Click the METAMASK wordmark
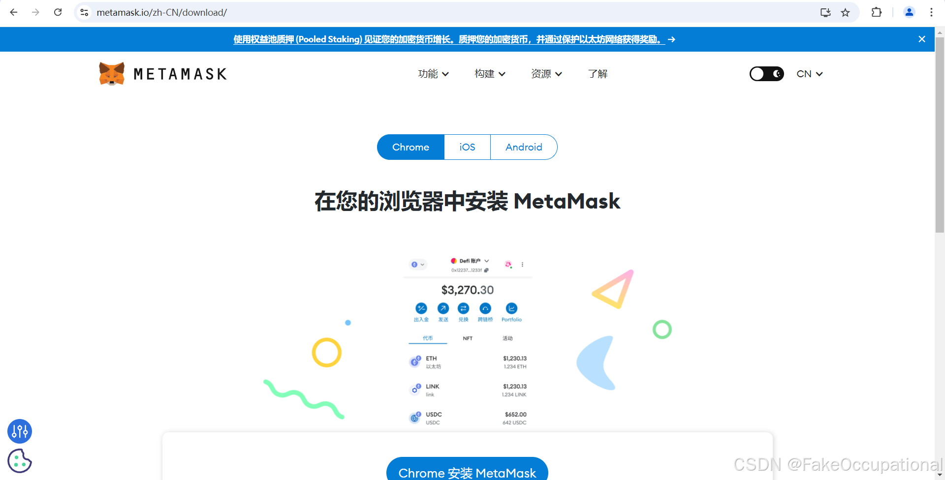Viewport: 945px width, 480px height. 180,74
